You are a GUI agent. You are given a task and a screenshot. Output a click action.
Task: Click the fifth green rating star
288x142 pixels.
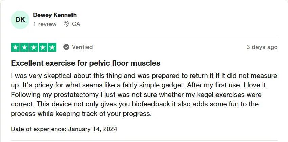(52, 47)
